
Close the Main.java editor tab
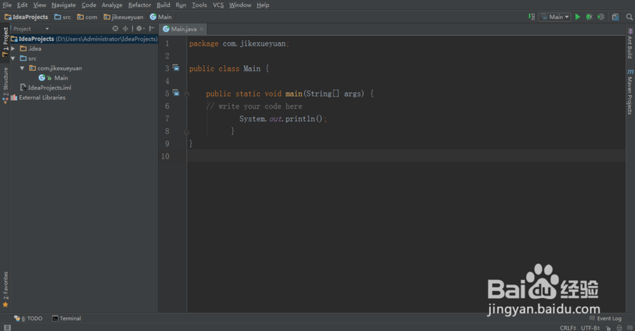[x=202, y=29]
